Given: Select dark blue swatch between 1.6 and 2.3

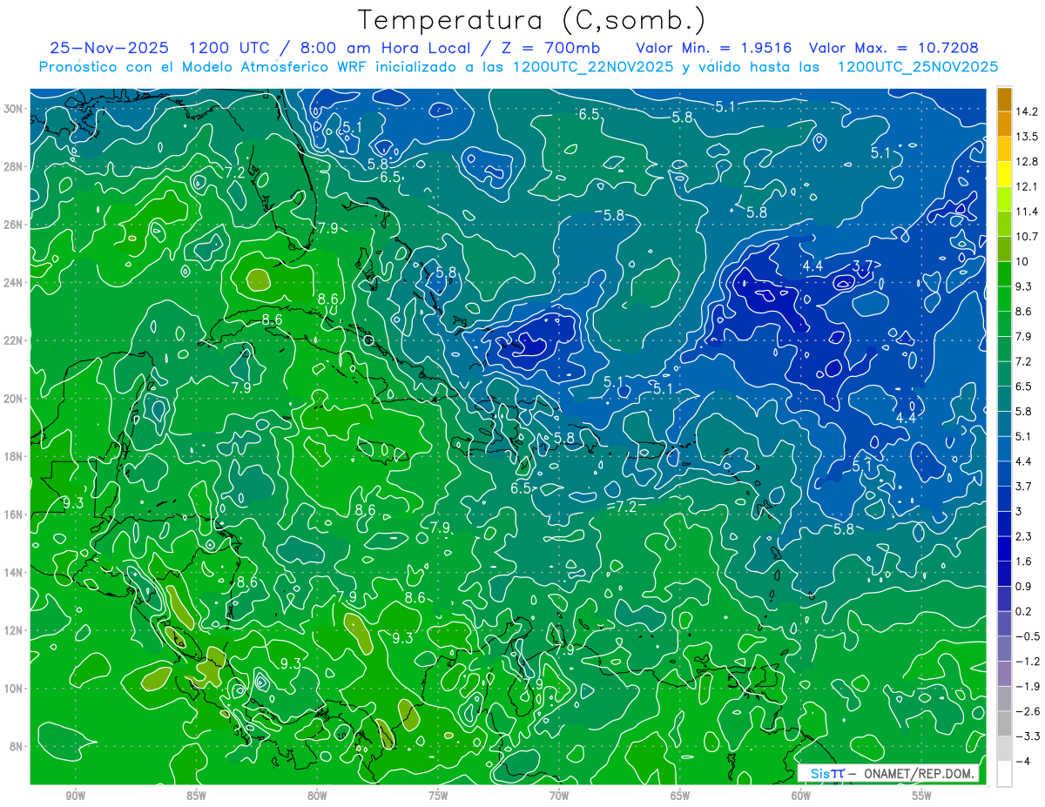Looking at the screenshot, I should (x=1004, y=548).
